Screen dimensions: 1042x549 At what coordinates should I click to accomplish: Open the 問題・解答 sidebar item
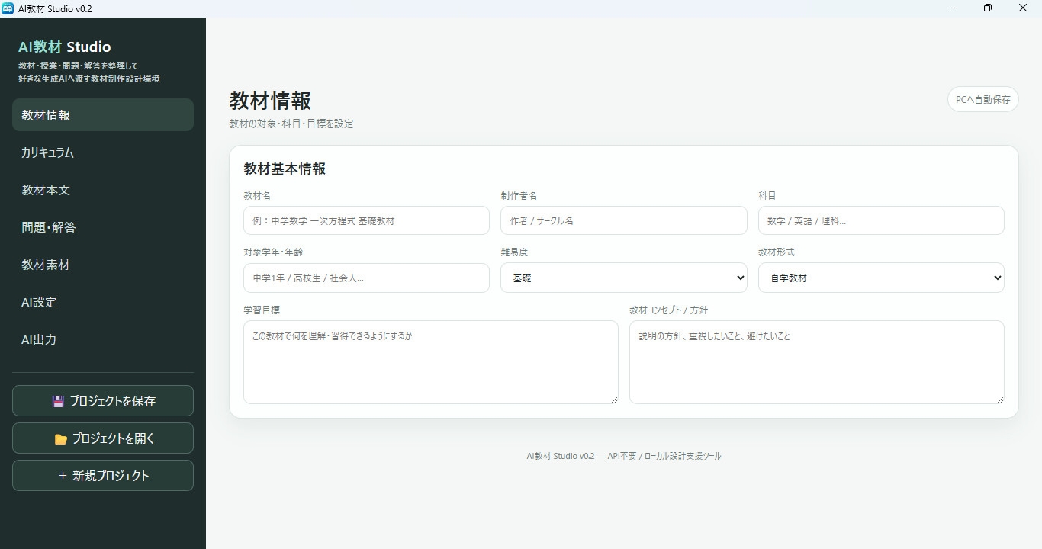pos(103,227)
